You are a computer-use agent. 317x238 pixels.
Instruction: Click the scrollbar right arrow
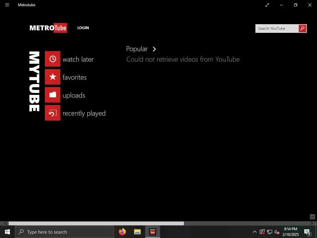(x=311, y=223)
